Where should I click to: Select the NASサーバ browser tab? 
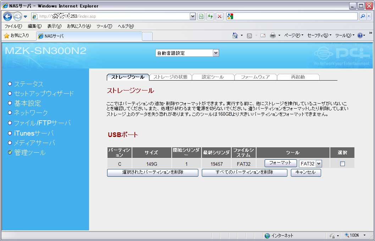point(89,36)
